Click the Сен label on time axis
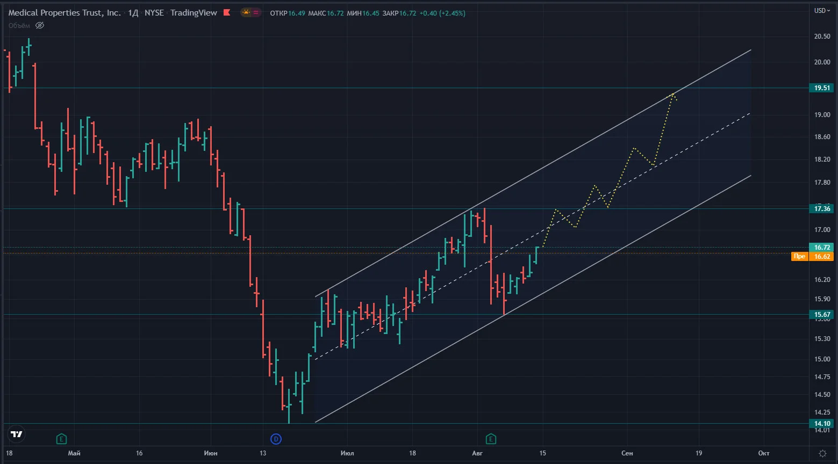The image size is (838, 464). click(x=627, y=453)
